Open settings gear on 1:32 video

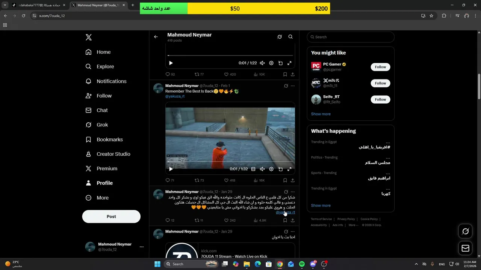pos(271,169)
